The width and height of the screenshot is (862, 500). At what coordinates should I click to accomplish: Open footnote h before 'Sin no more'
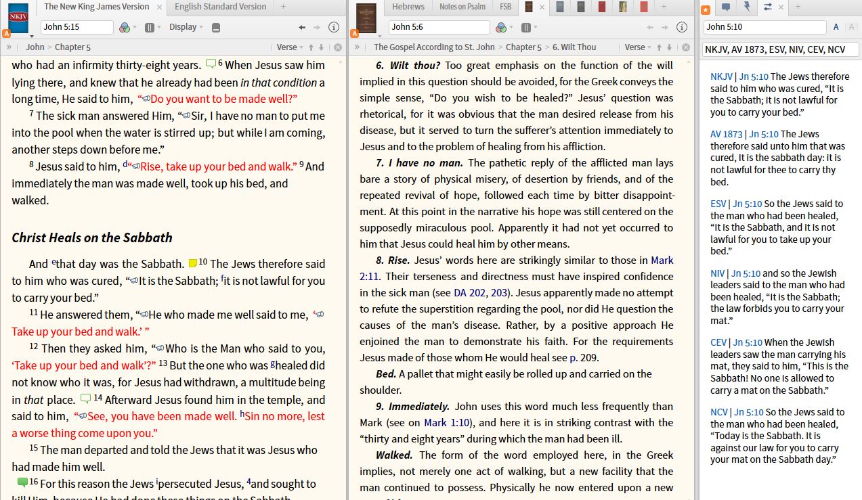tap(242, 415)
